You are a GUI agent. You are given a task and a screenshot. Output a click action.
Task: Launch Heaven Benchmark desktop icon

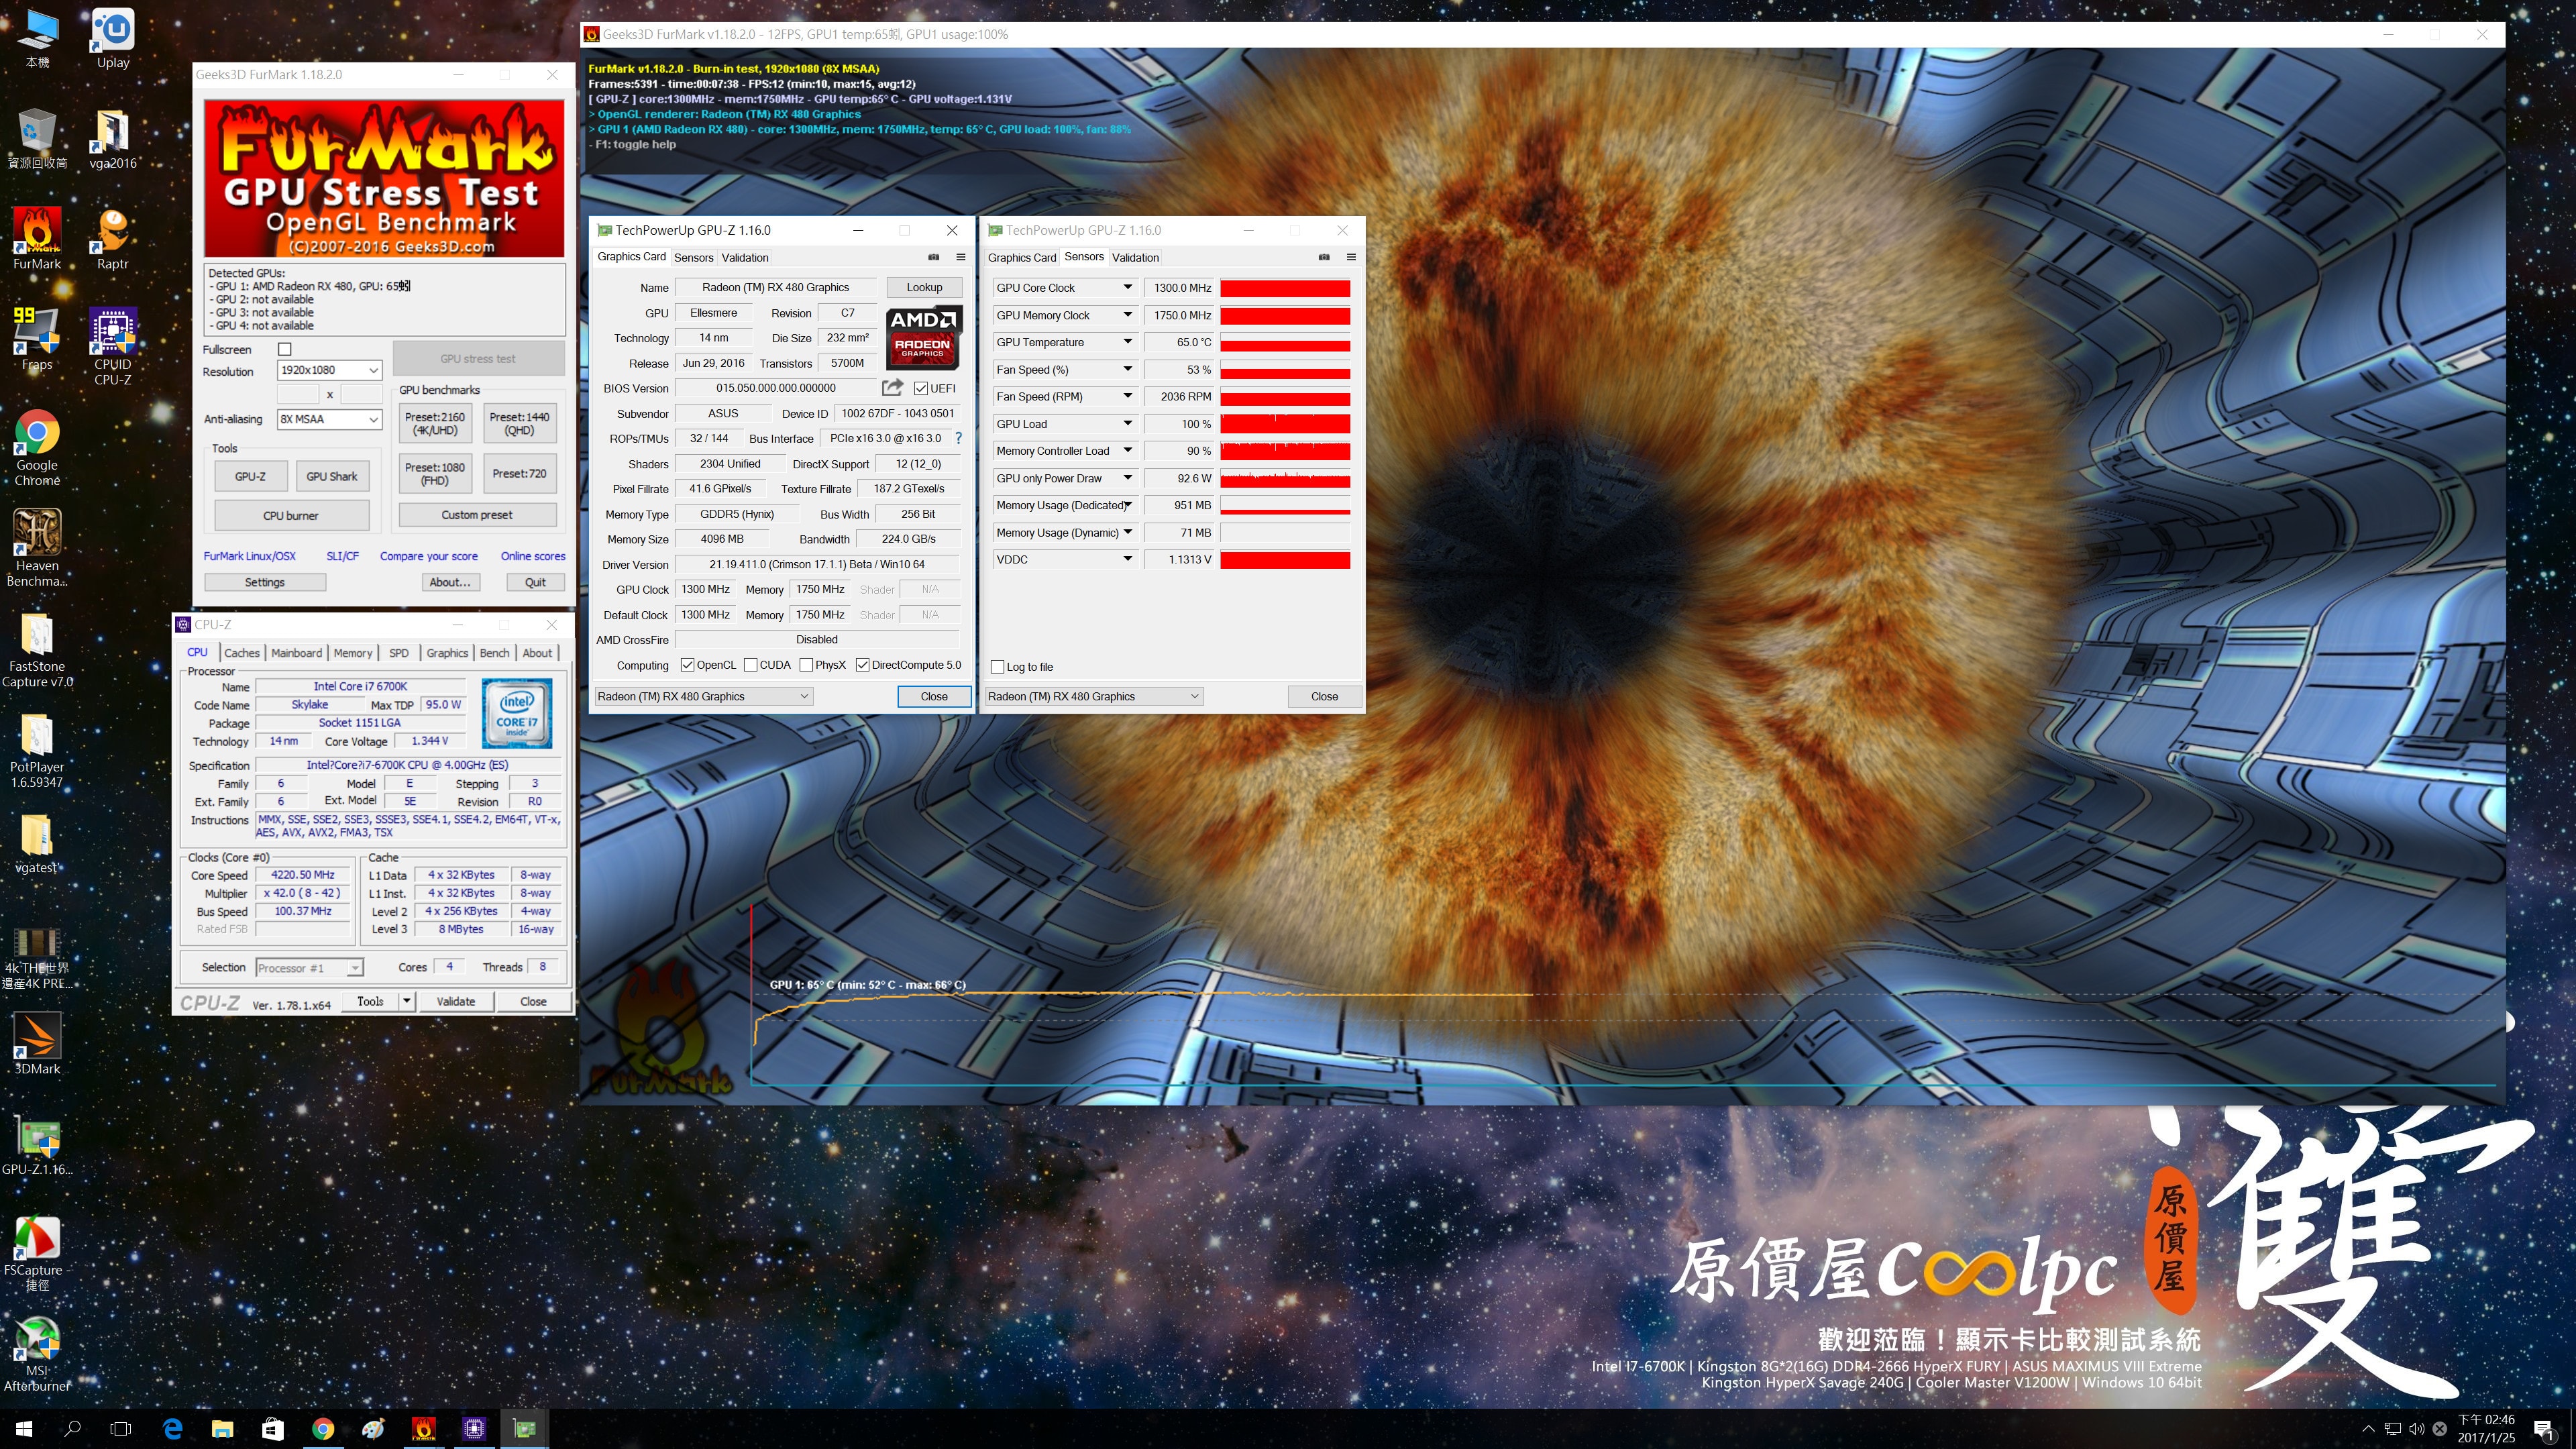pos(37,548)
